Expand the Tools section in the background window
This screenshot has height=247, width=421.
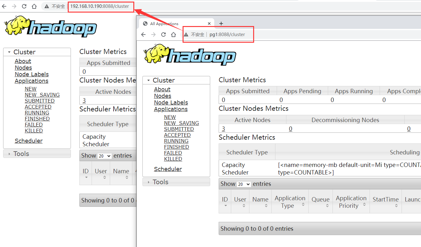[37, 154]
